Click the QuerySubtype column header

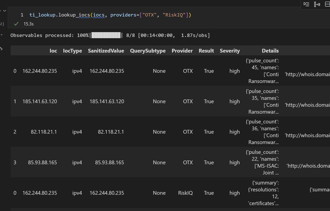coord(148,51)
